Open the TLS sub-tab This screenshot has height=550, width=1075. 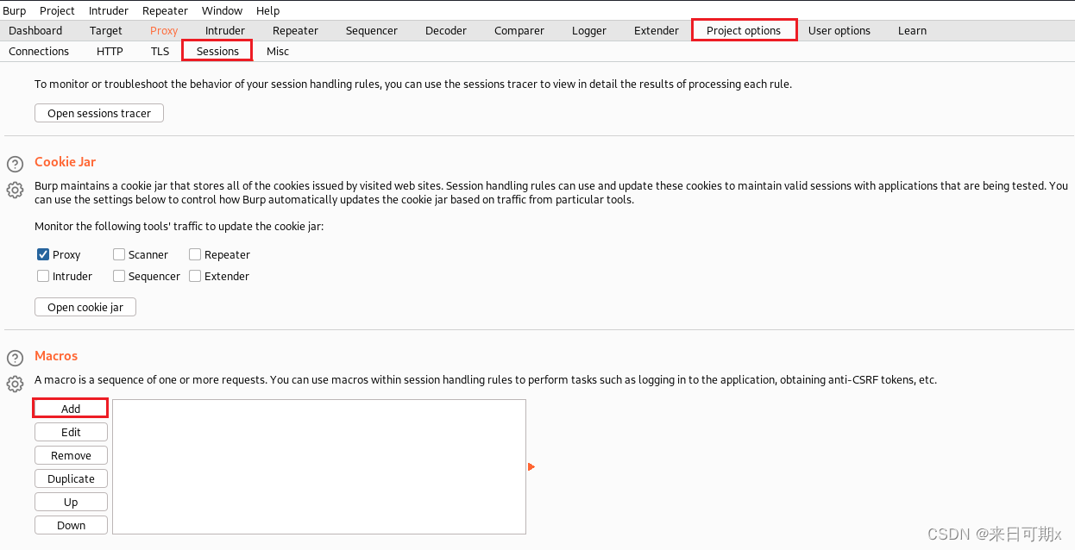pyautogui.click(x=160, y=51)
